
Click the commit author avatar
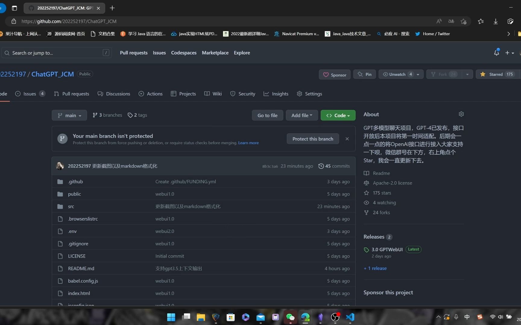pyautogui.click(x=60, y=166)
